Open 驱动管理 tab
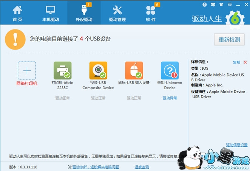The height and width of the screenshot is (171, 250). (x=117, y=13)
